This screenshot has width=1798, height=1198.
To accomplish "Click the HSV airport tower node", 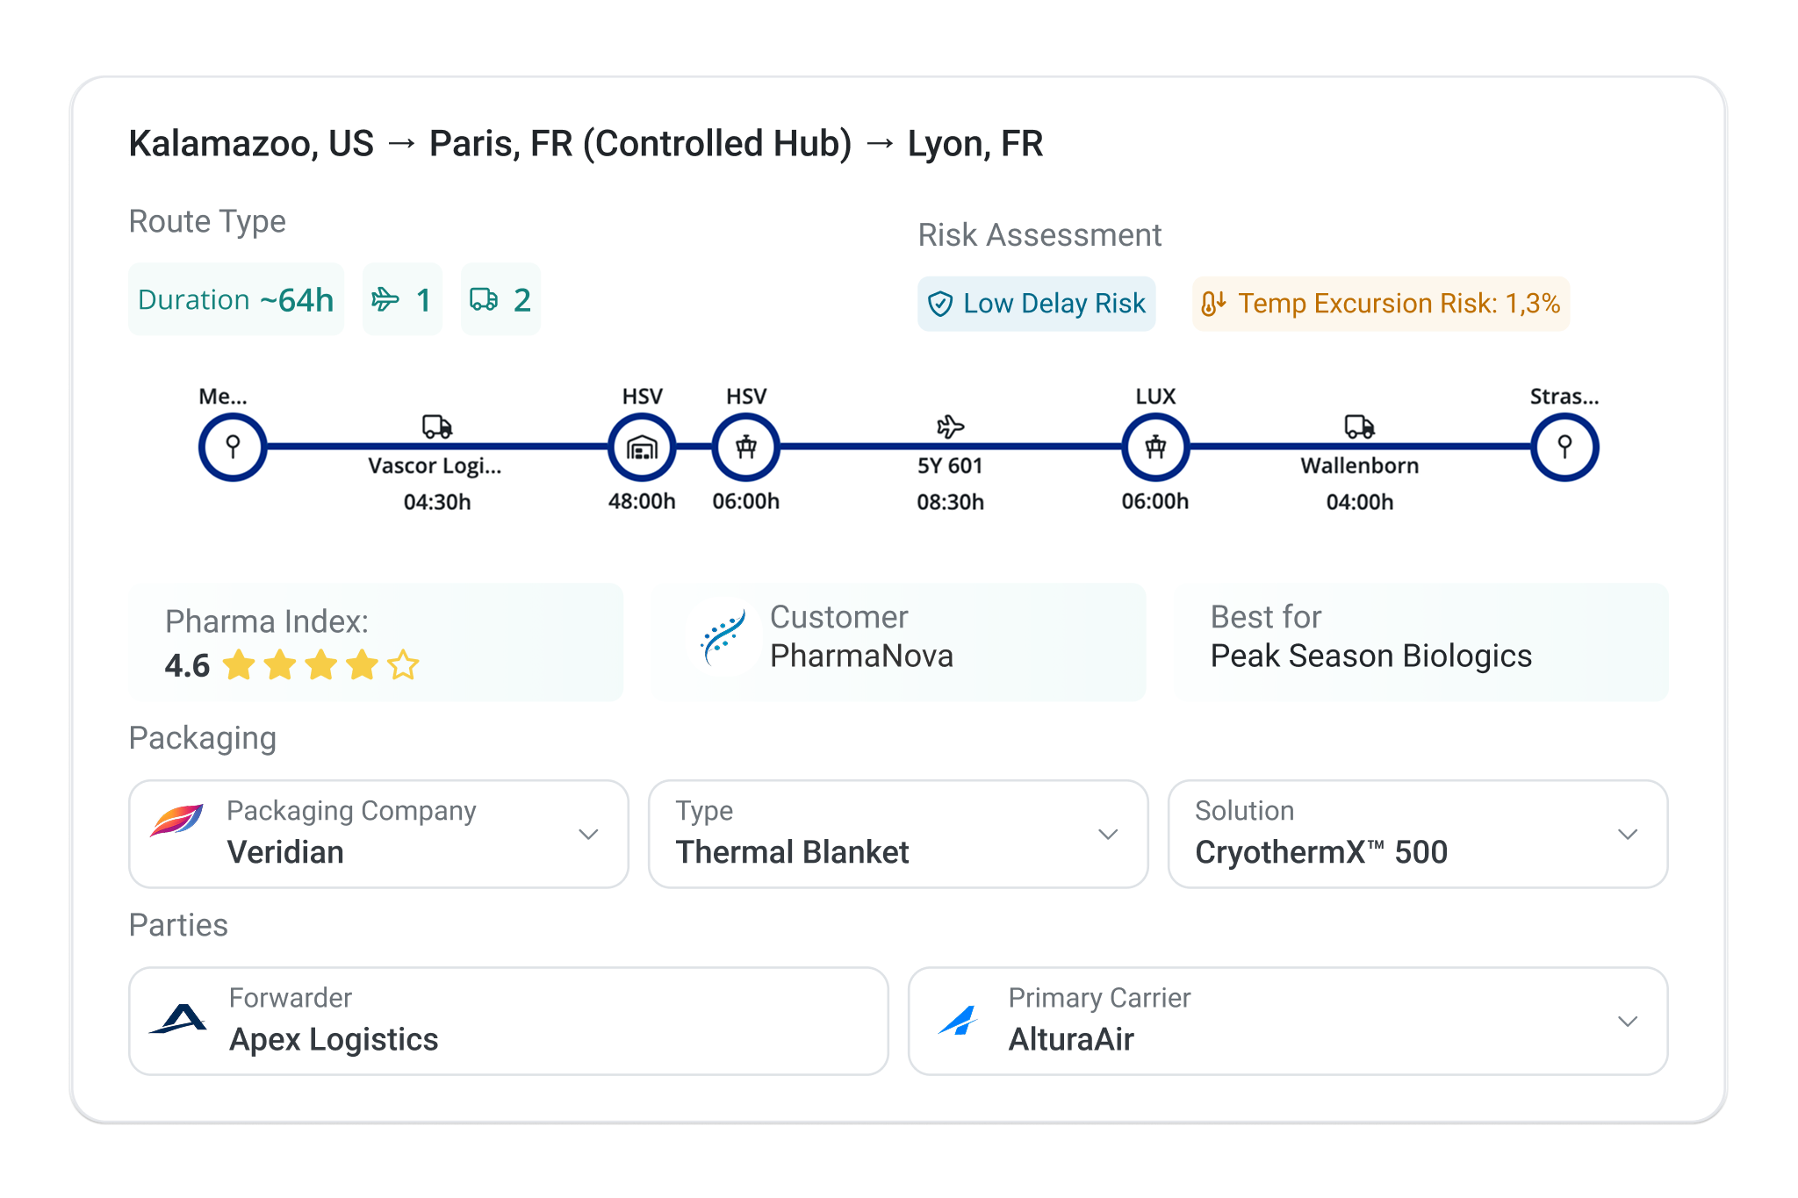I will click(x=745, y=448).
